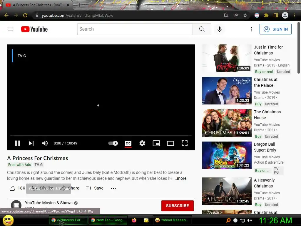
Task: Open the smiley Start button on taskbar
Action: pyautogui.click(x=8, y=220)
